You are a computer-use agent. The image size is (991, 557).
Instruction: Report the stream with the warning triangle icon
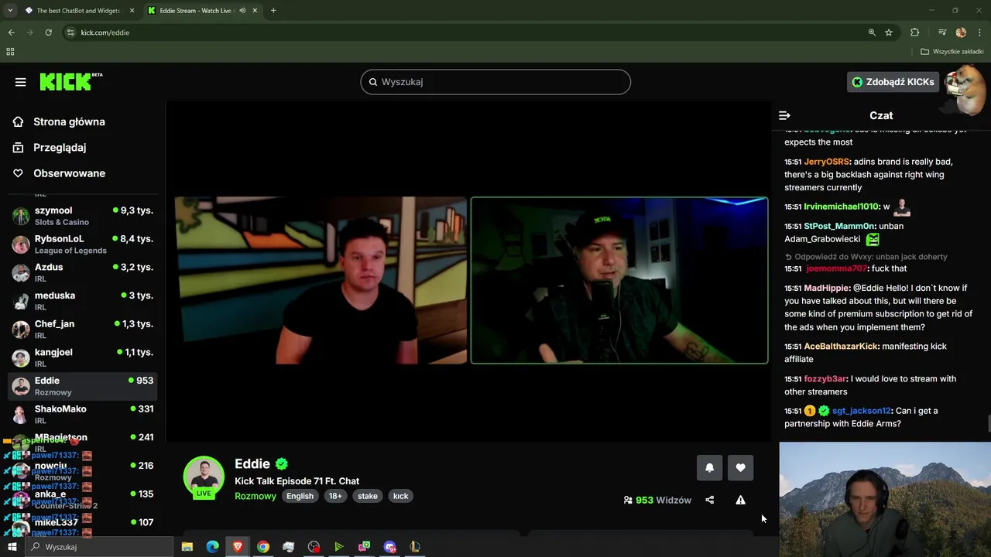click(741, 500)
